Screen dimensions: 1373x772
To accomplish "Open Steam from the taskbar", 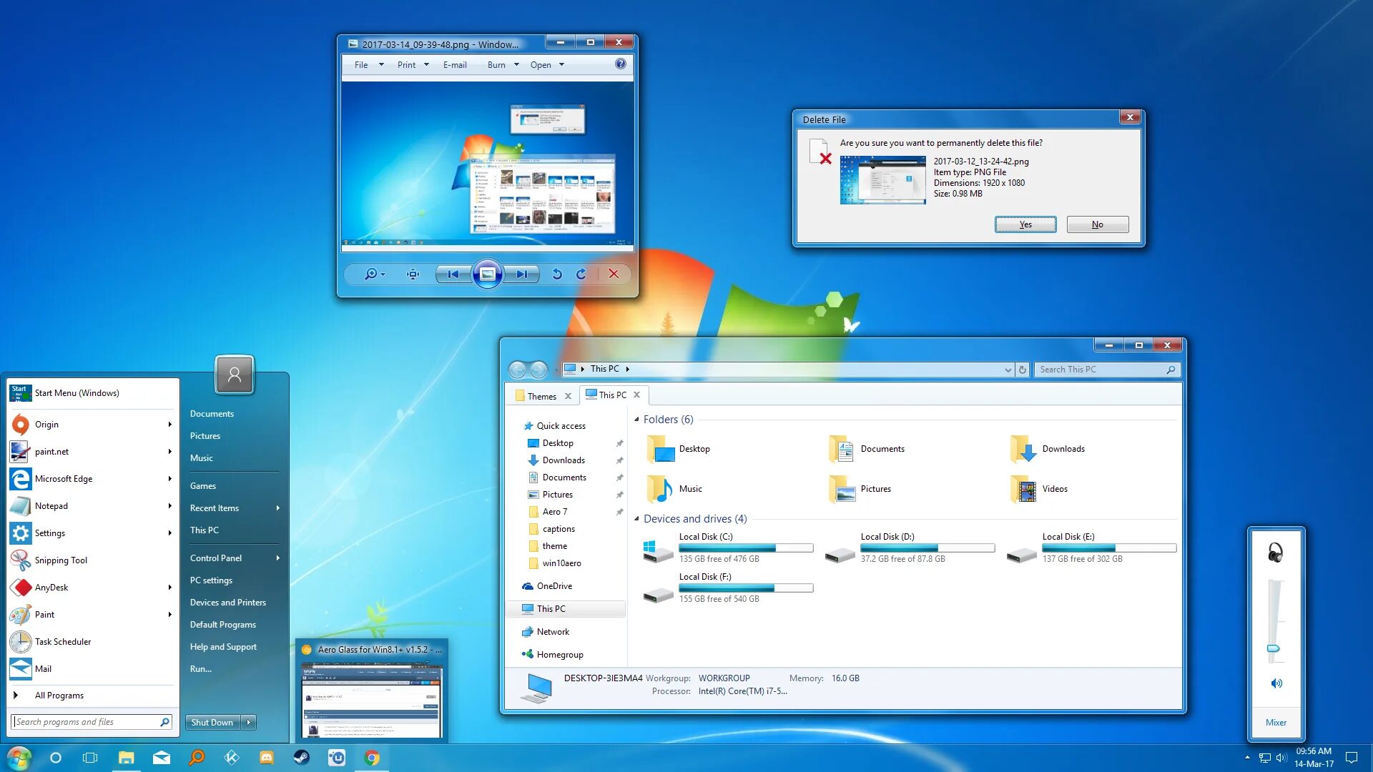I will click(302, 758).
